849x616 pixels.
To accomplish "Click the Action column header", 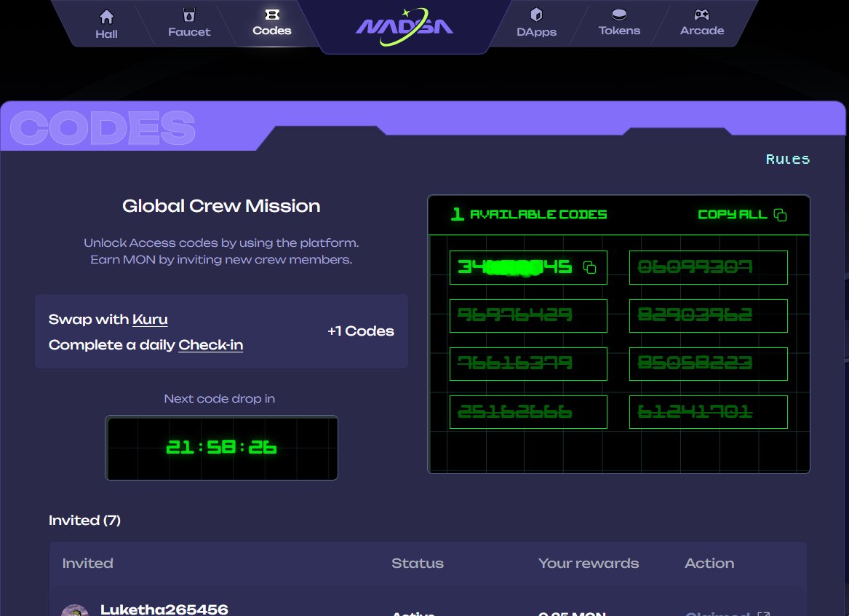I will pos(709,563).
